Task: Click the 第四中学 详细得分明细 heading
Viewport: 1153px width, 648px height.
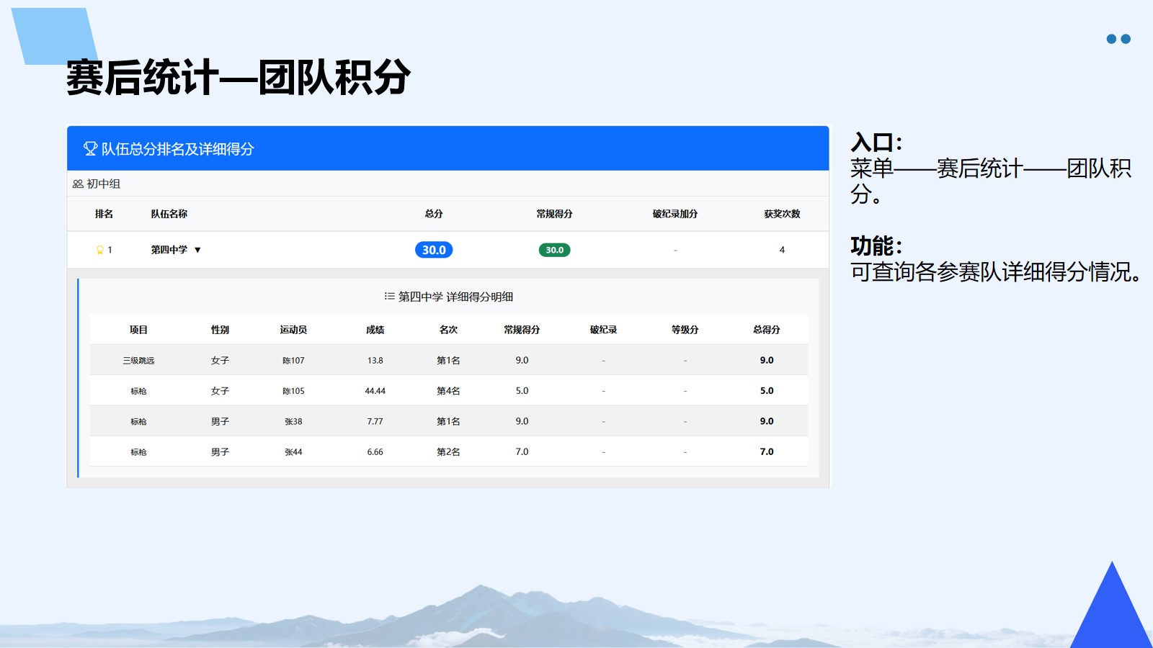Action: pyautogui.click(x=455, y=297)
